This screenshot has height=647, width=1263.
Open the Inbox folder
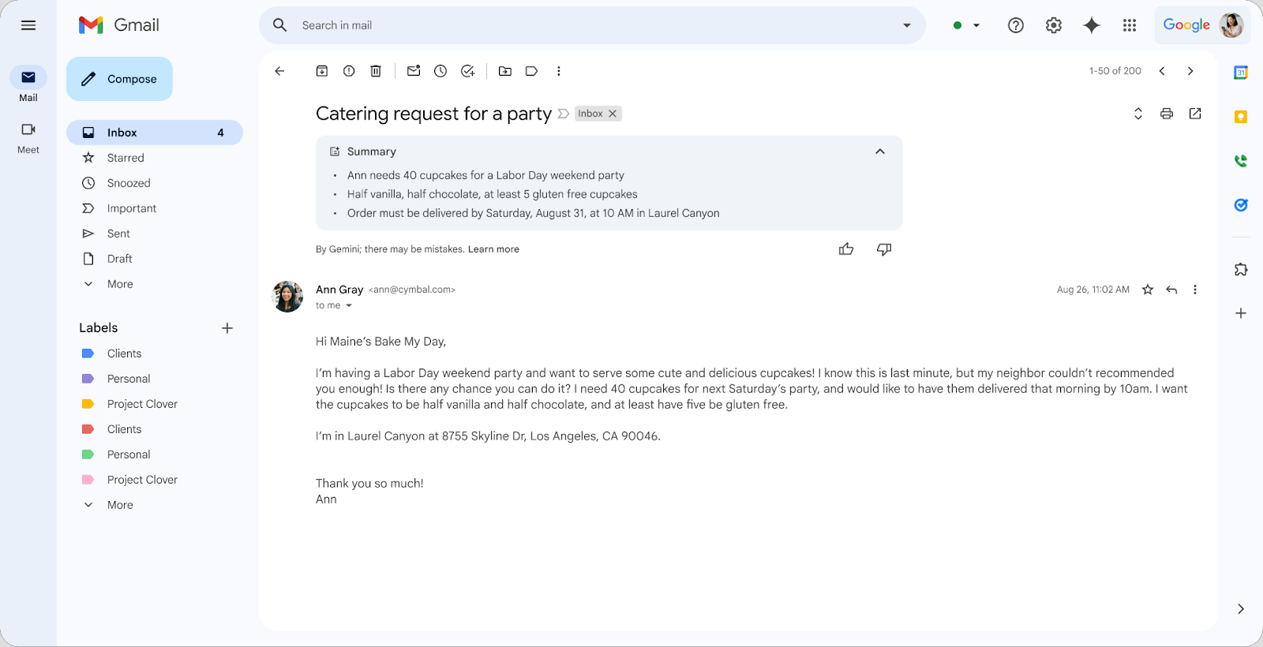122,132
